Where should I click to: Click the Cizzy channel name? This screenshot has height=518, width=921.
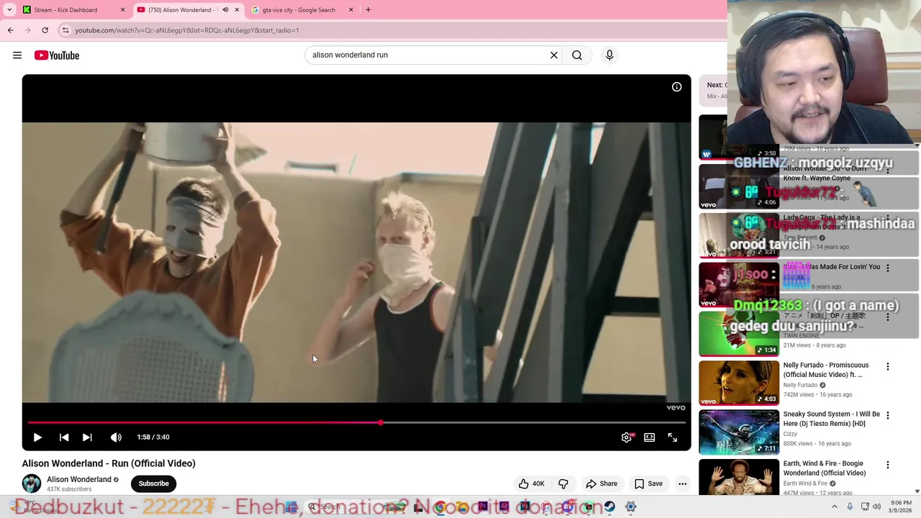pos(790,435)
